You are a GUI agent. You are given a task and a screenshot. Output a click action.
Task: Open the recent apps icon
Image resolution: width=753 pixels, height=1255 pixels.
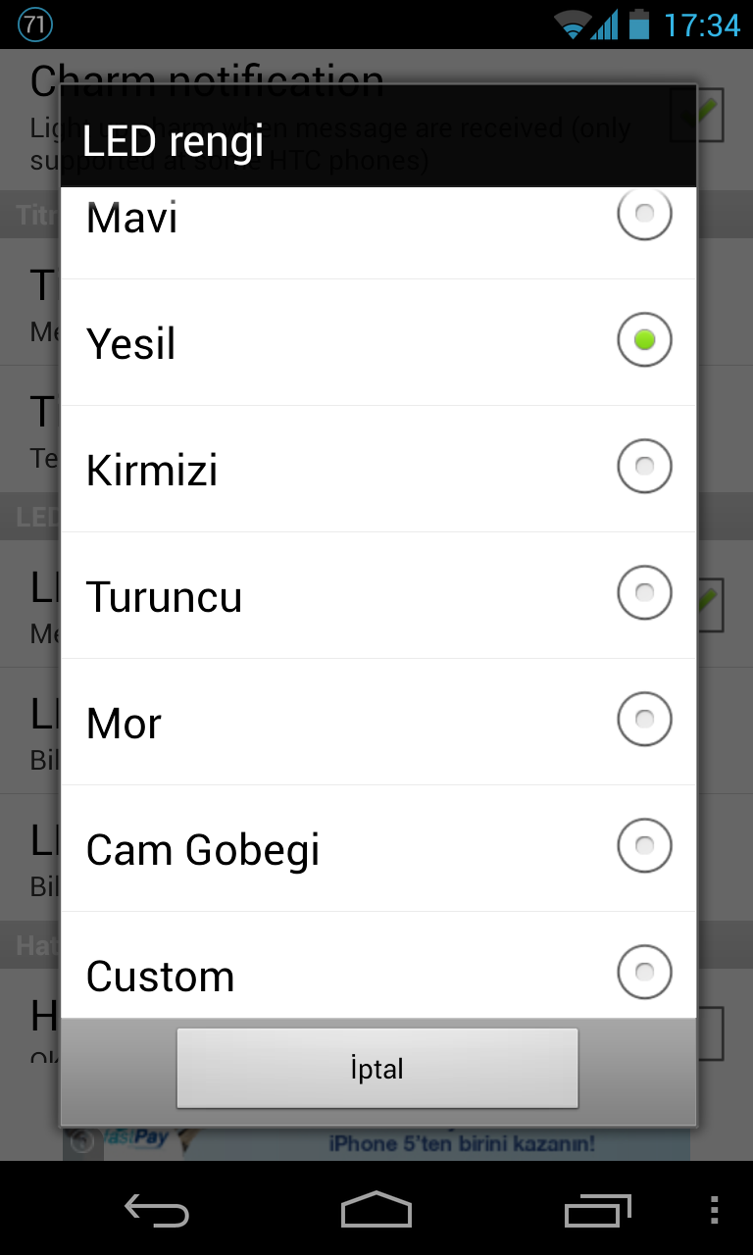[598, 1210]
